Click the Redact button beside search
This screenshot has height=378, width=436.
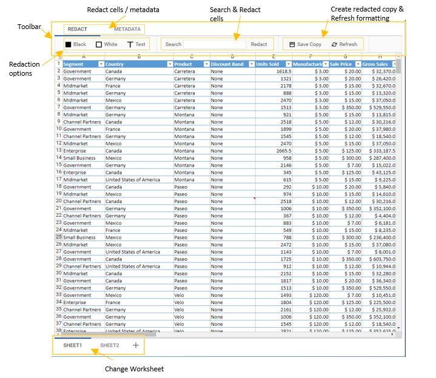(x=259, y=44)
